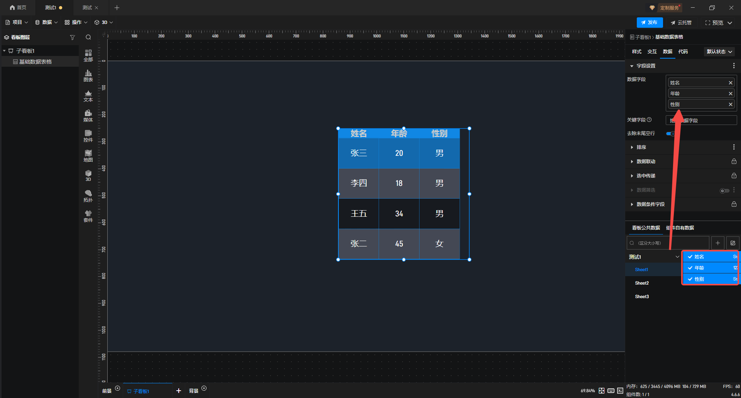Switch to the 样式 tab

[636, 52]
